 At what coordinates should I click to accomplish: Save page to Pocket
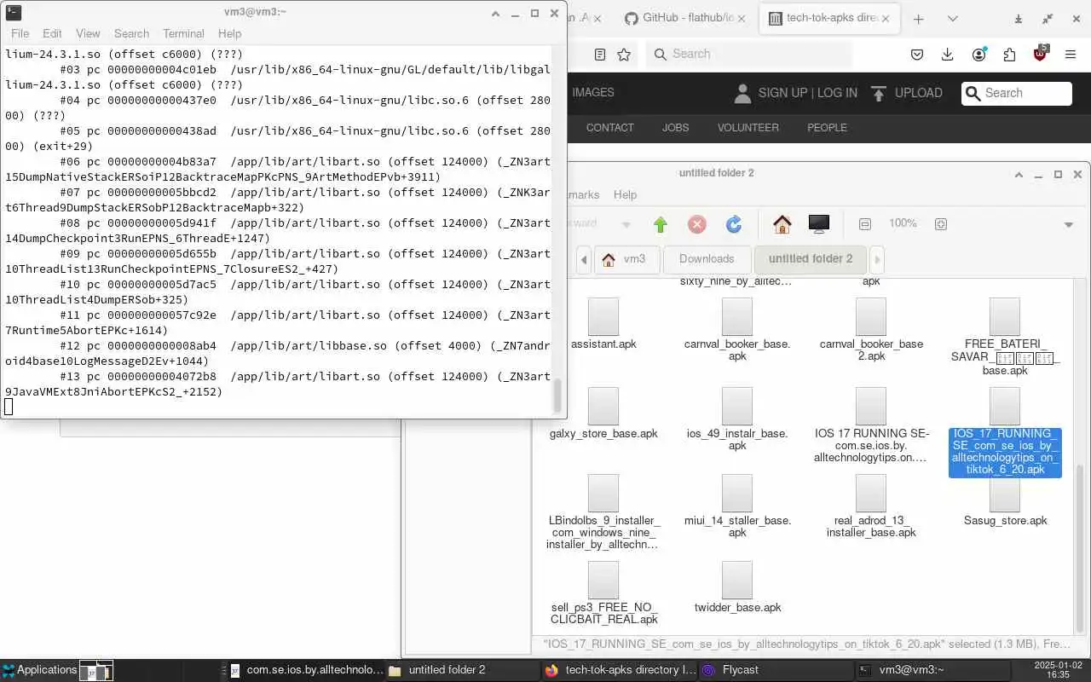point(917,55)
